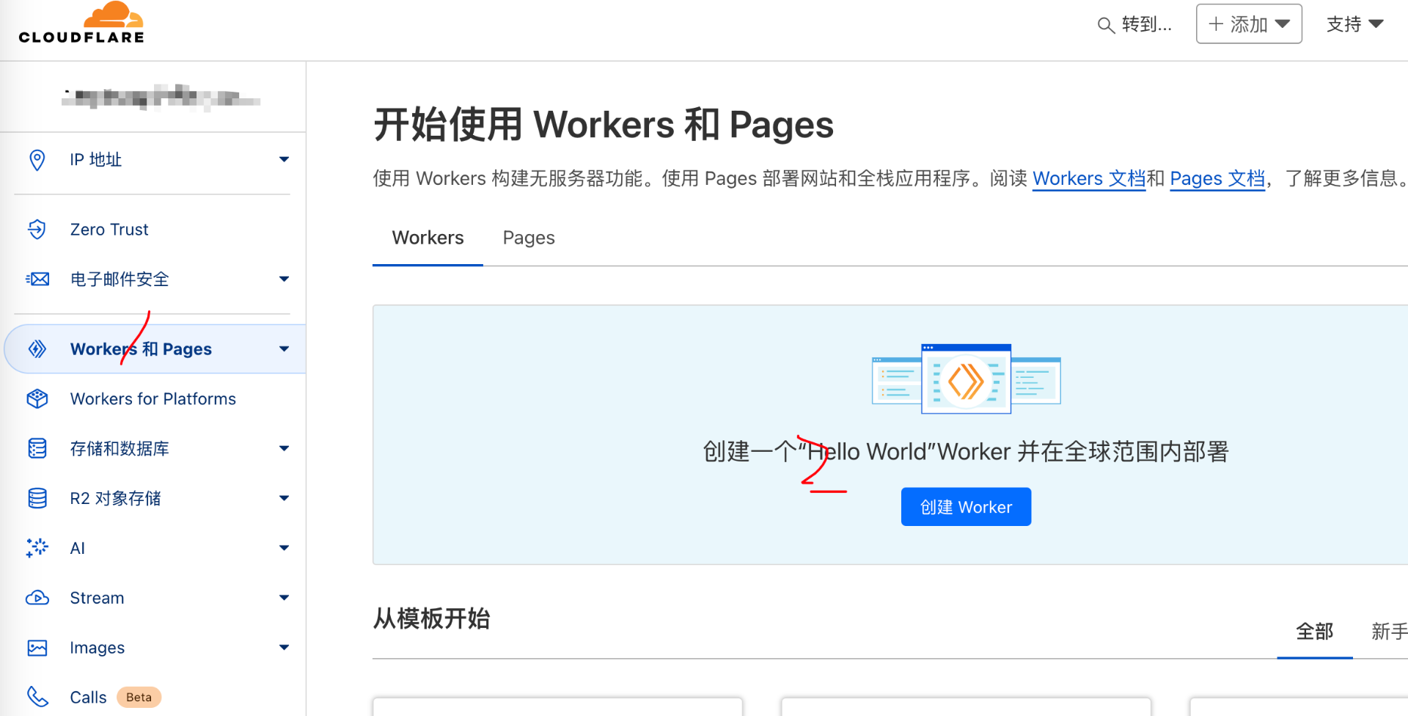Click the 存储和数据库 database icon
Screen dimensions: 1408x716
pos(37,448)
